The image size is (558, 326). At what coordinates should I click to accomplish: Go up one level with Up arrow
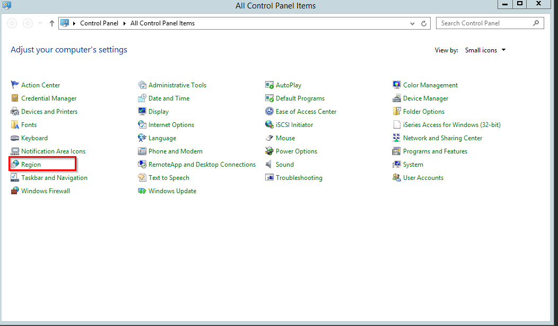pos(51,23)
